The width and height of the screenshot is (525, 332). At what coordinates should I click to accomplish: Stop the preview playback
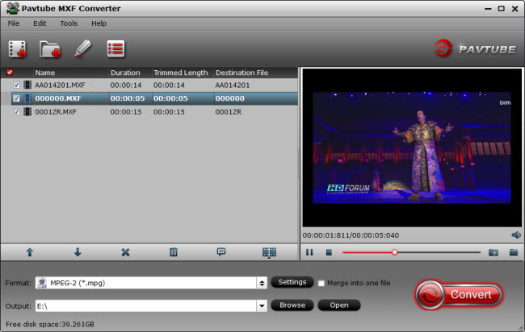click(329, 252)
